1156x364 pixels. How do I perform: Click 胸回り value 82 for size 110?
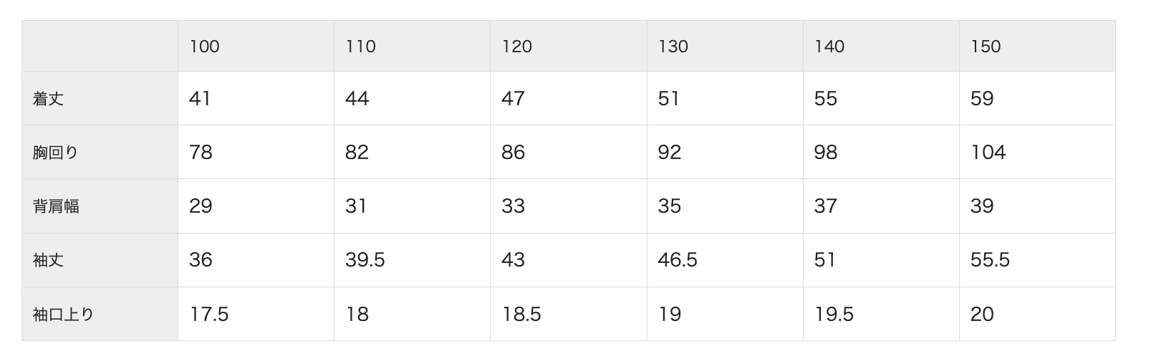click(x=357, y=153)
